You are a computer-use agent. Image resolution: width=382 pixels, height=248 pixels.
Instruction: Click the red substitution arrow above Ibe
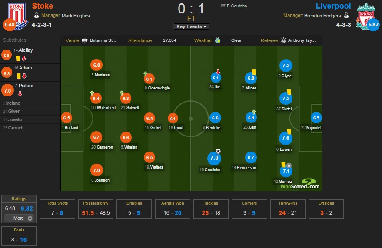click(x=218, y=72)
